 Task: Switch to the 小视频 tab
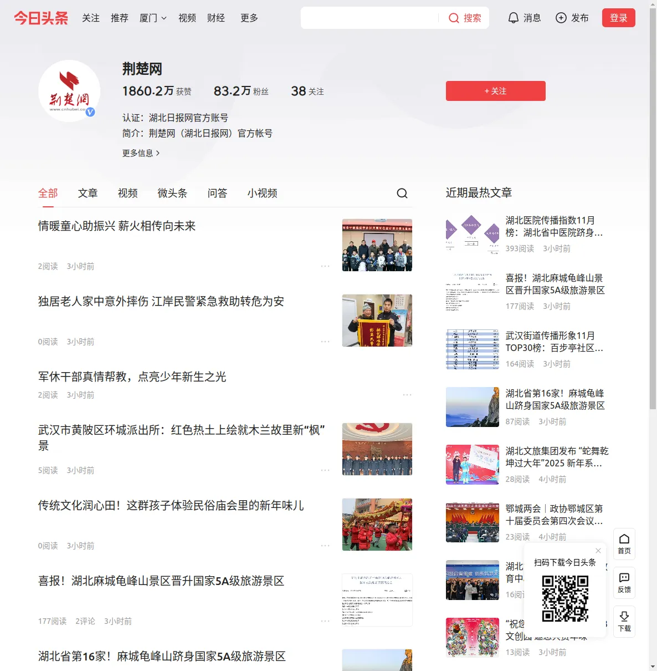(x=263, y=193)
